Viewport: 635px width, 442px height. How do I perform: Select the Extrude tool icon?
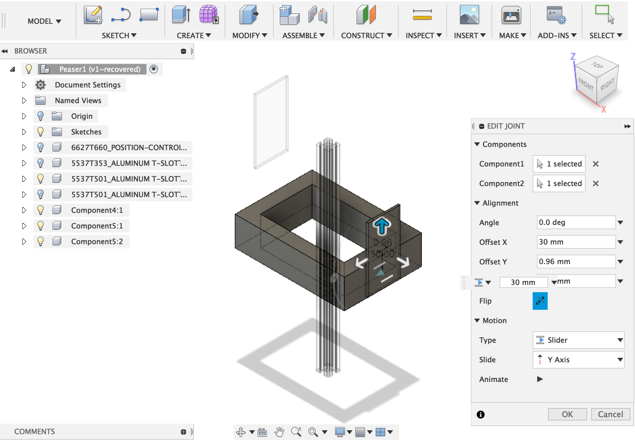tap(181, 15)
